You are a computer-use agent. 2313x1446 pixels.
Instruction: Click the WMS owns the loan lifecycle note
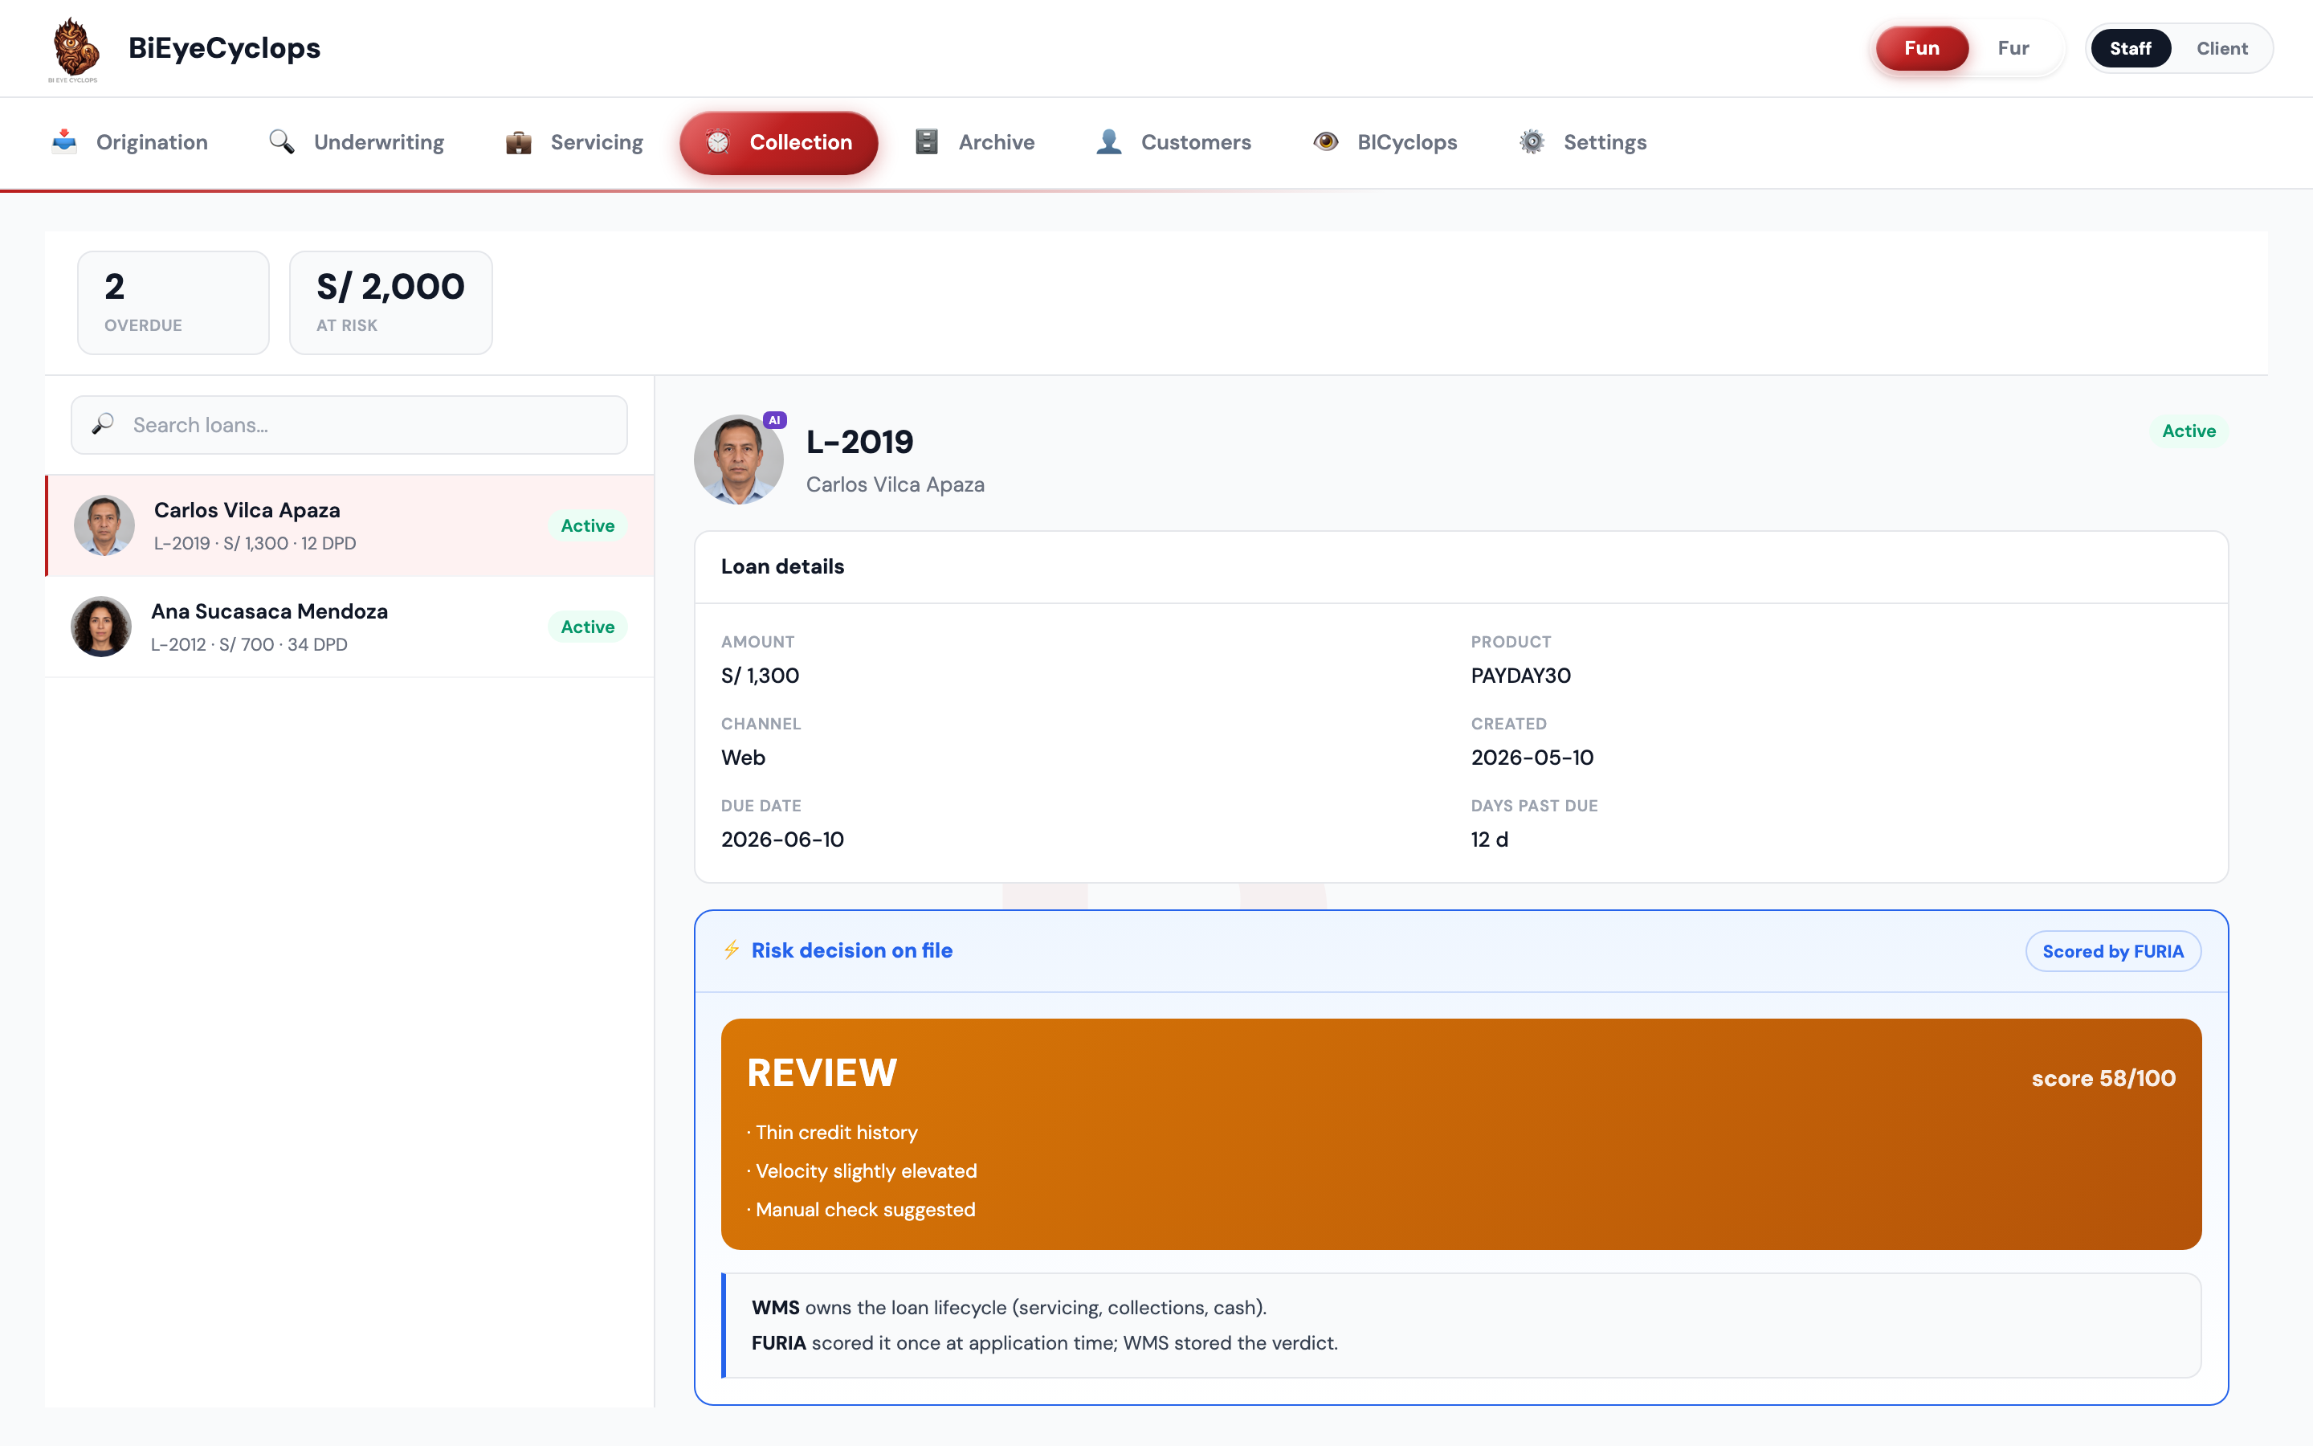[1009, 1307]
